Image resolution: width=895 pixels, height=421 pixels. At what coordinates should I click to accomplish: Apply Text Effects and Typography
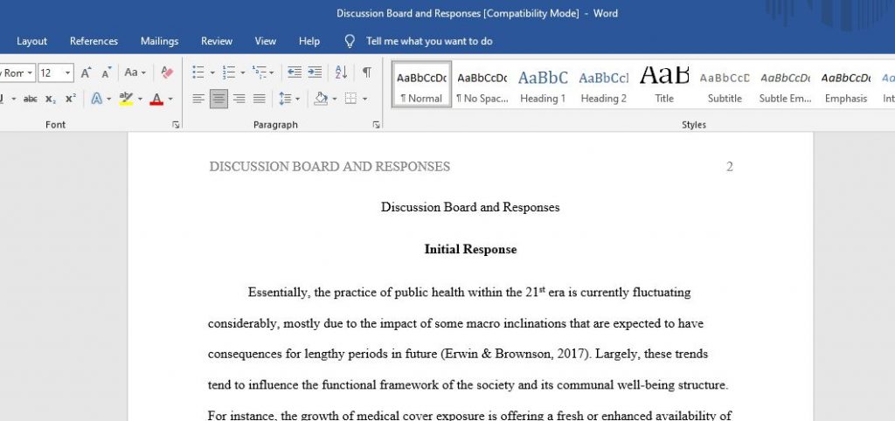(x=96, y=99)
